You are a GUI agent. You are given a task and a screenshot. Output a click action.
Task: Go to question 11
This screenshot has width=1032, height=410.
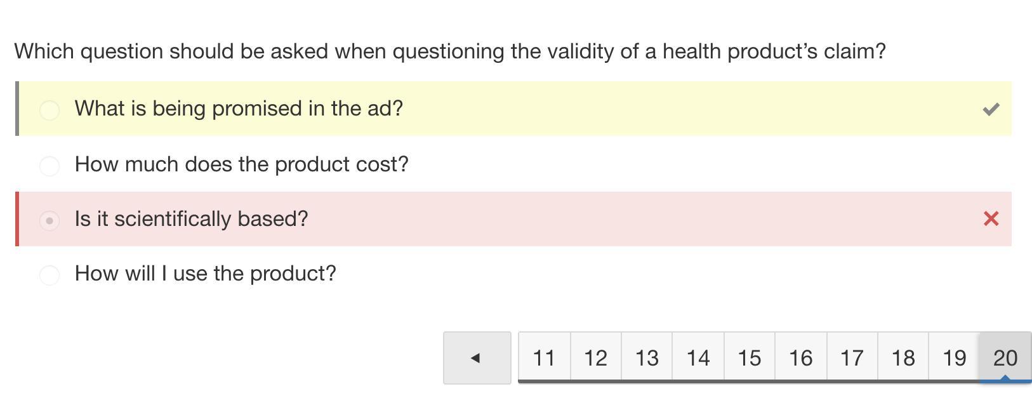(544, 358)
